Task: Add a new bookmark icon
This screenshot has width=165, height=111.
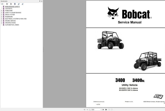Action: (x=15, y=4)
